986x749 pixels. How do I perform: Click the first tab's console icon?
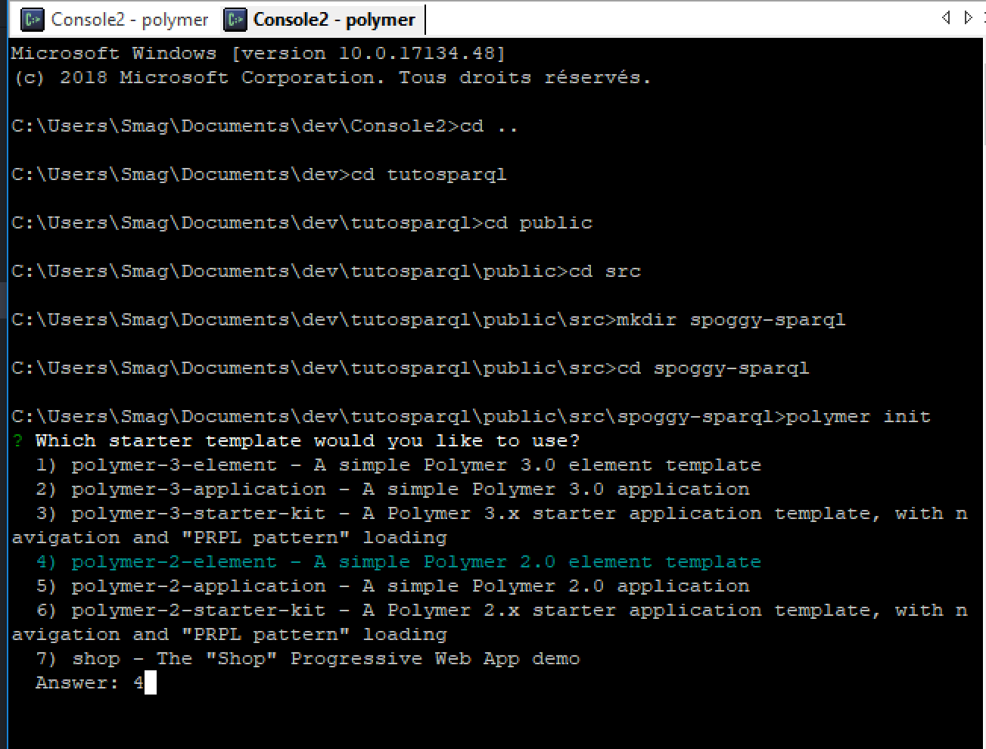click(32, 20)
